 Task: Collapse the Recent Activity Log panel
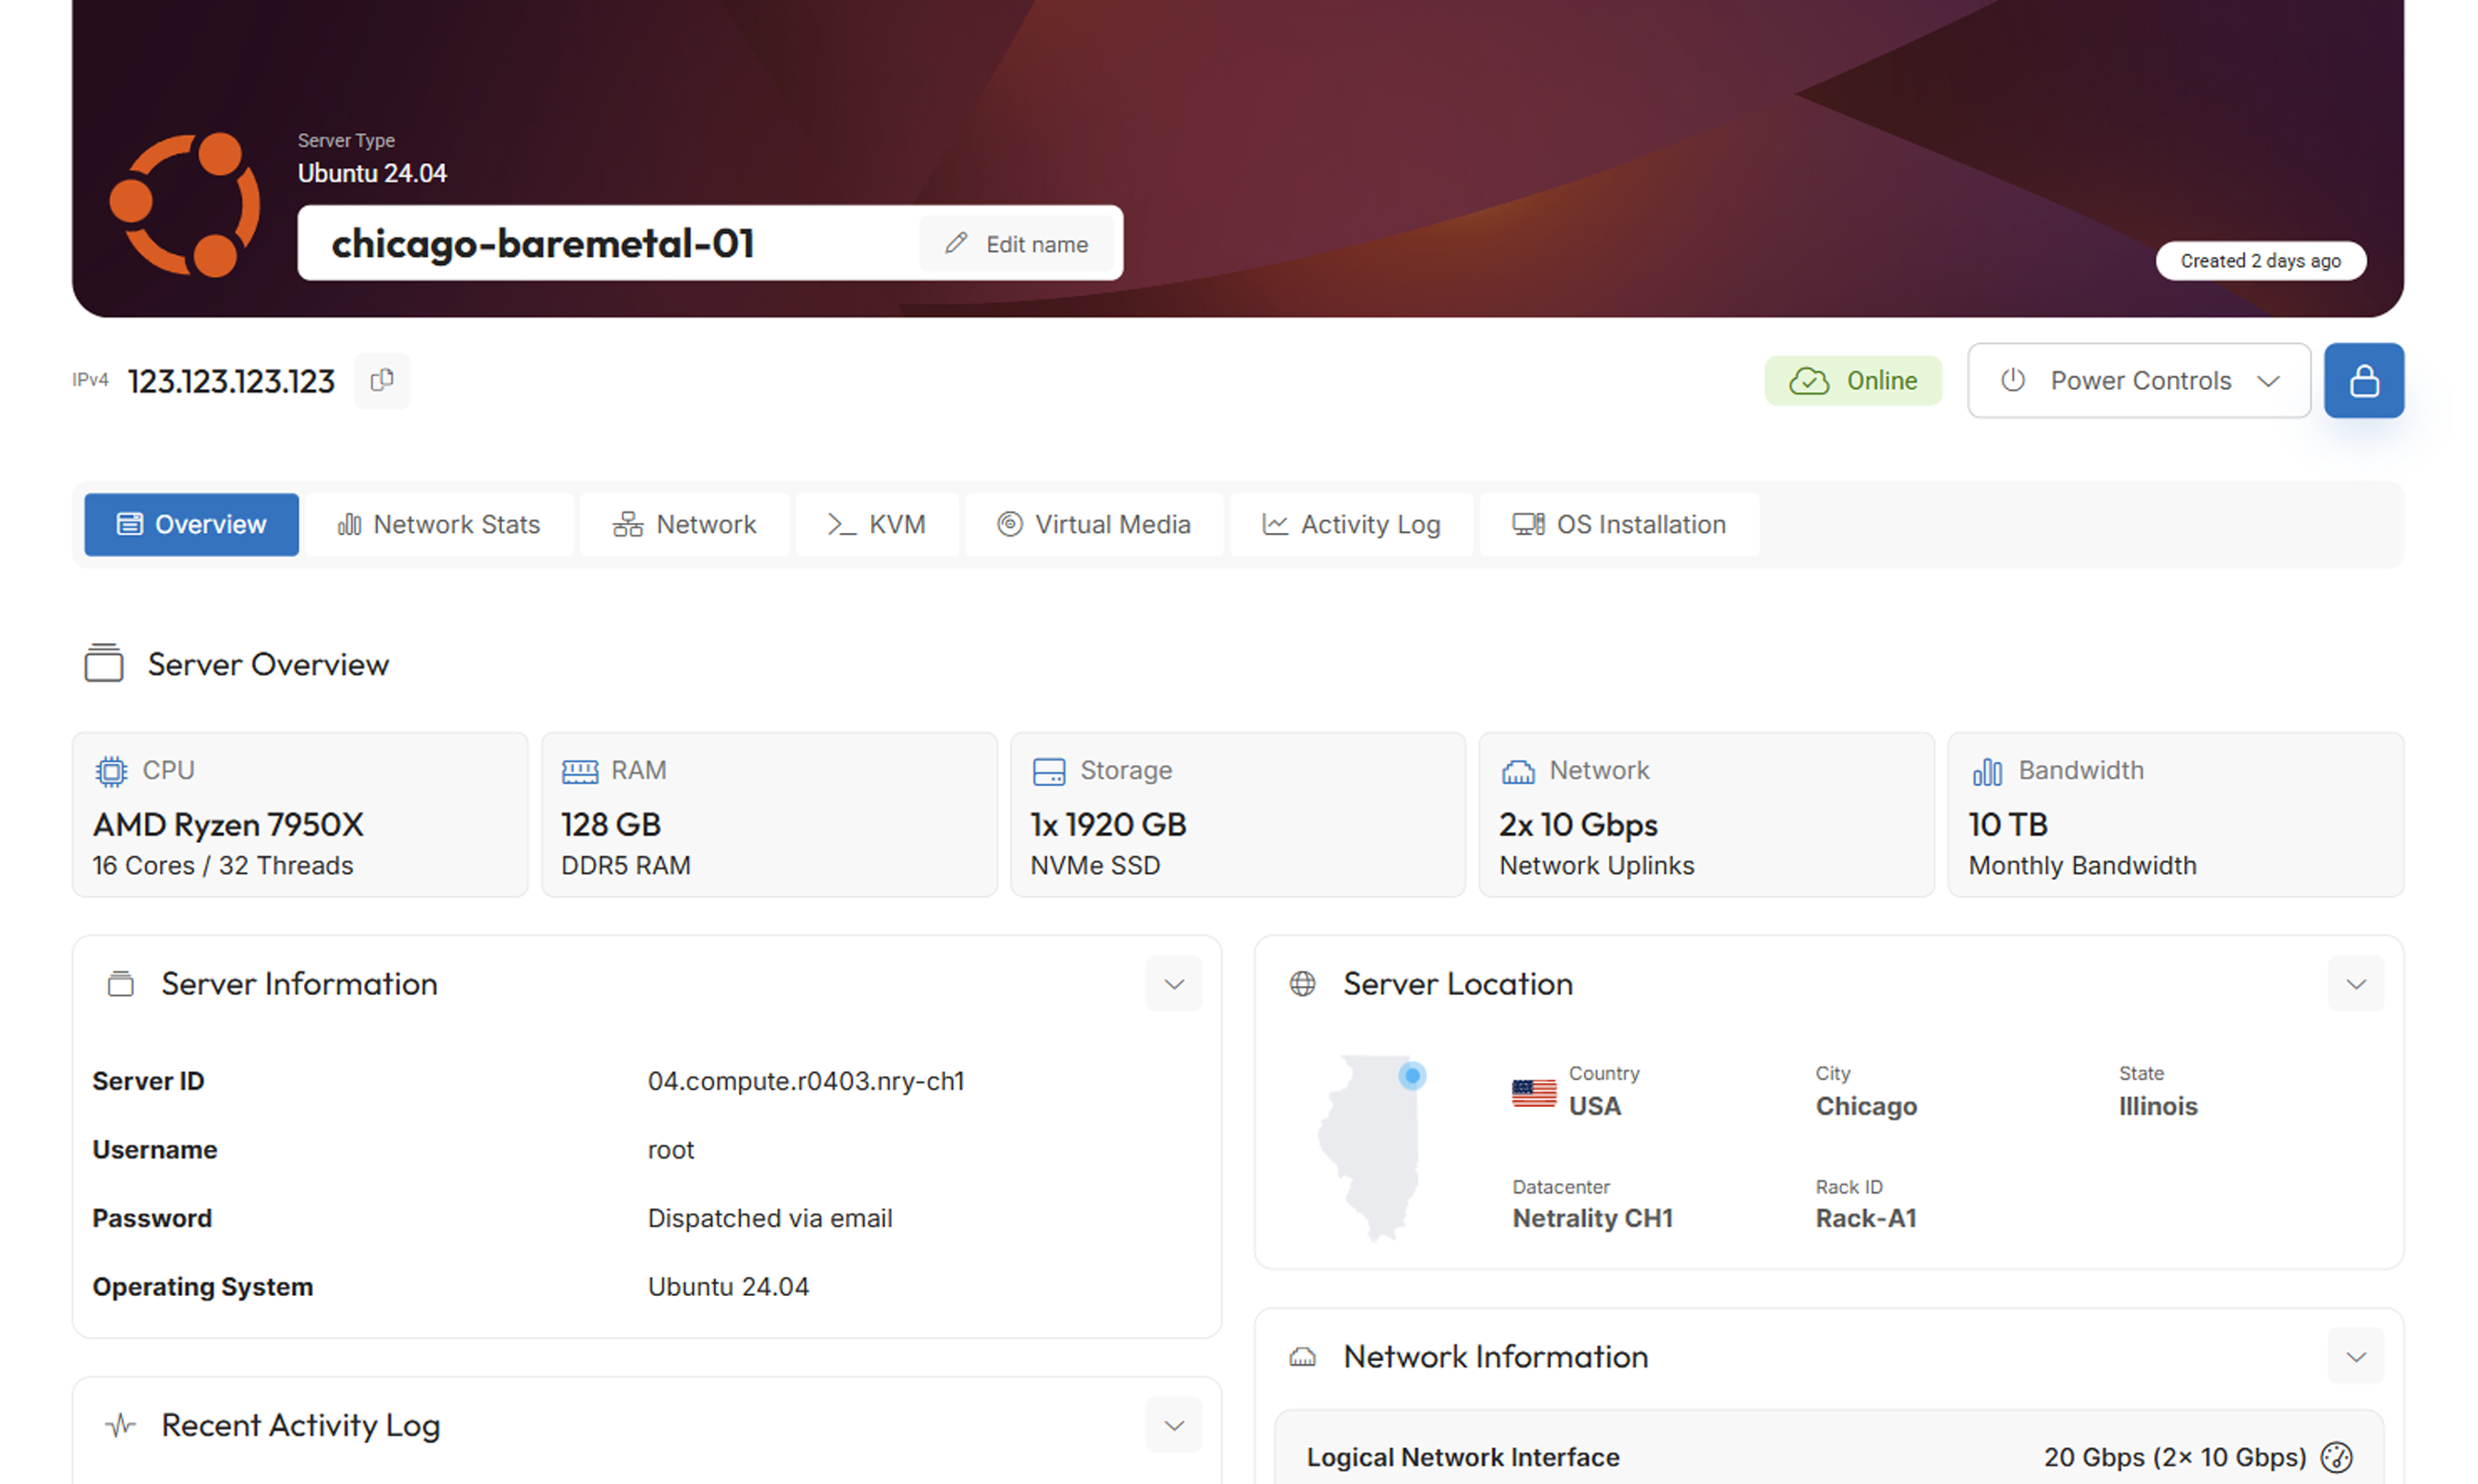point(1174,1425)
